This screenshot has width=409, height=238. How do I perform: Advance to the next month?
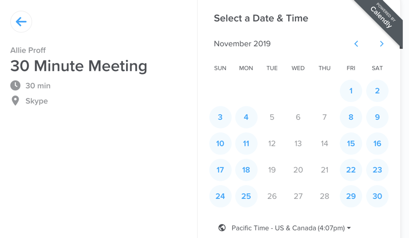pyautogui.click(x=382, y=44)
